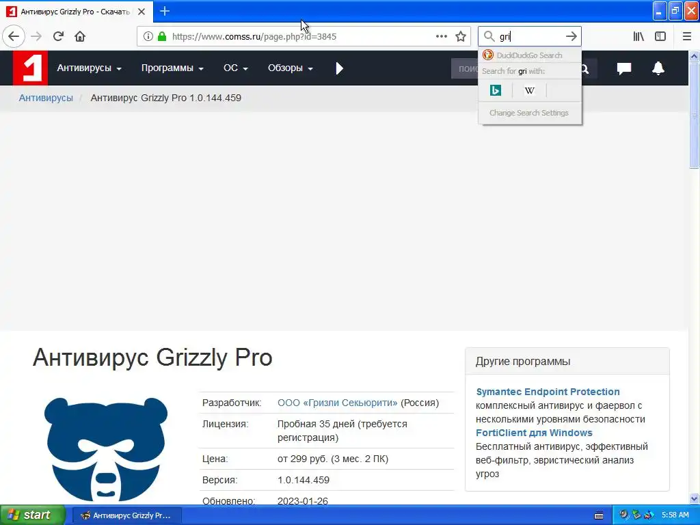Click the vertical scrollbar thumb
700x525 pixels.
(x=694, y=115)
